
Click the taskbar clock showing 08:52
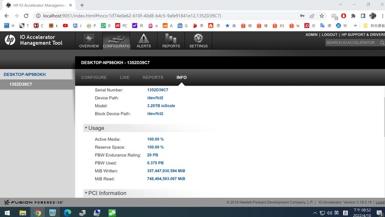[362, 213]
